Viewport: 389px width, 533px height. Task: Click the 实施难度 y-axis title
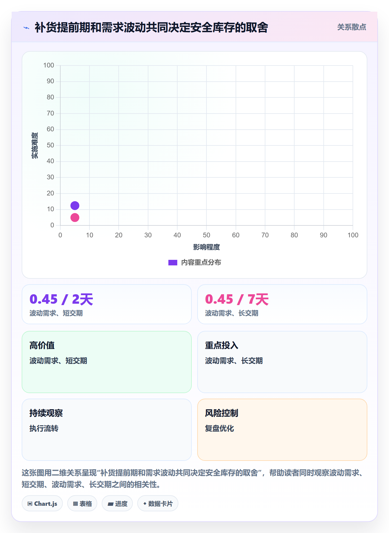(x=35, y=145)
